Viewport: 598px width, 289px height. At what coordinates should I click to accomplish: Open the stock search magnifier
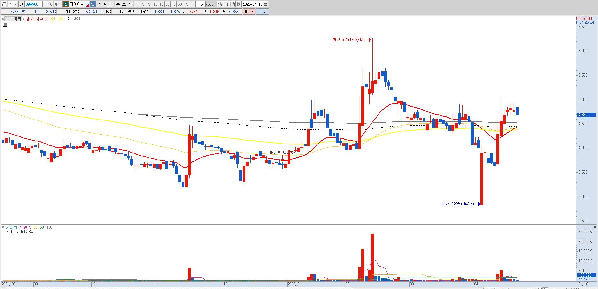(50, 4)
